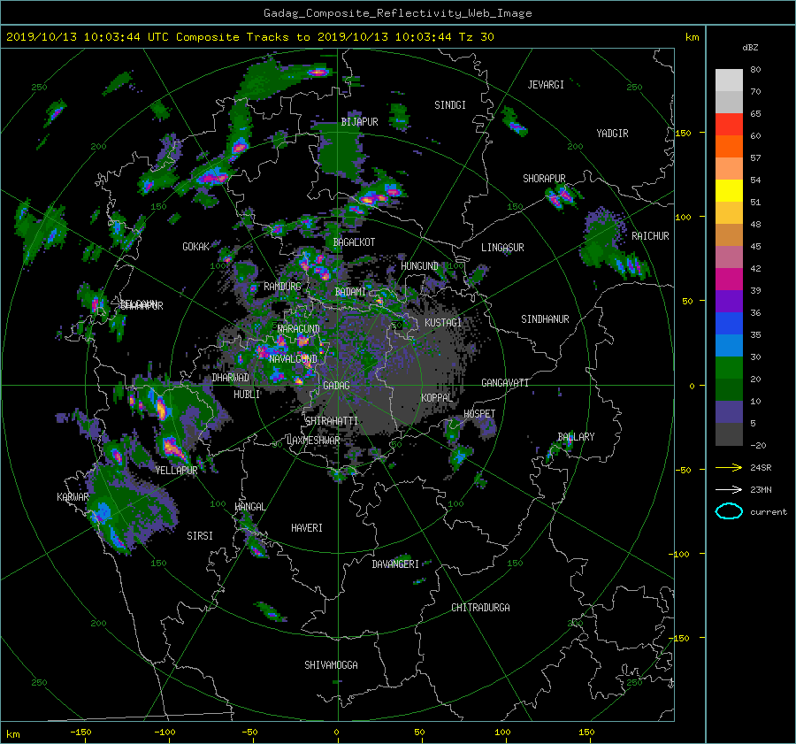
Task: Click the 'current' legend label
Action: (768, 512)
